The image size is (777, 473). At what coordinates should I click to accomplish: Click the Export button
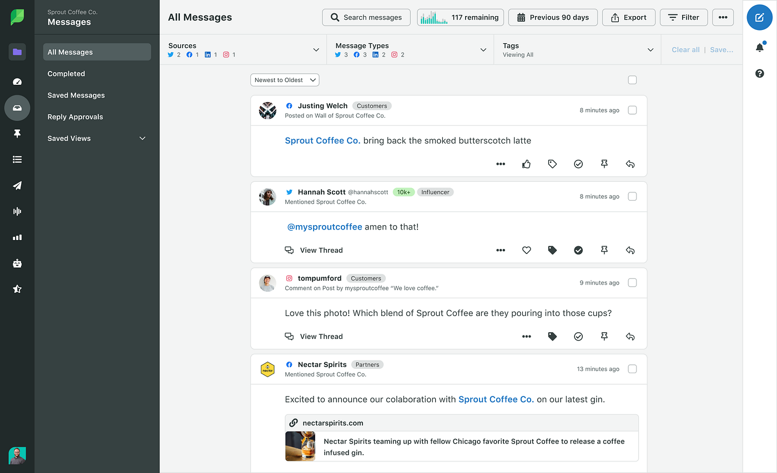[x=628, y=17]
